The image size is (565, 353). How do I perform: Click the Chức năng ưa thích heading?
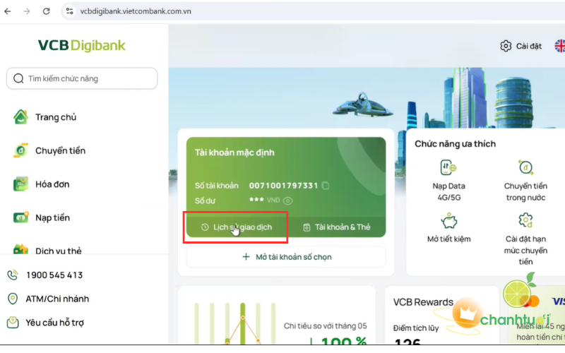point(455,144)
